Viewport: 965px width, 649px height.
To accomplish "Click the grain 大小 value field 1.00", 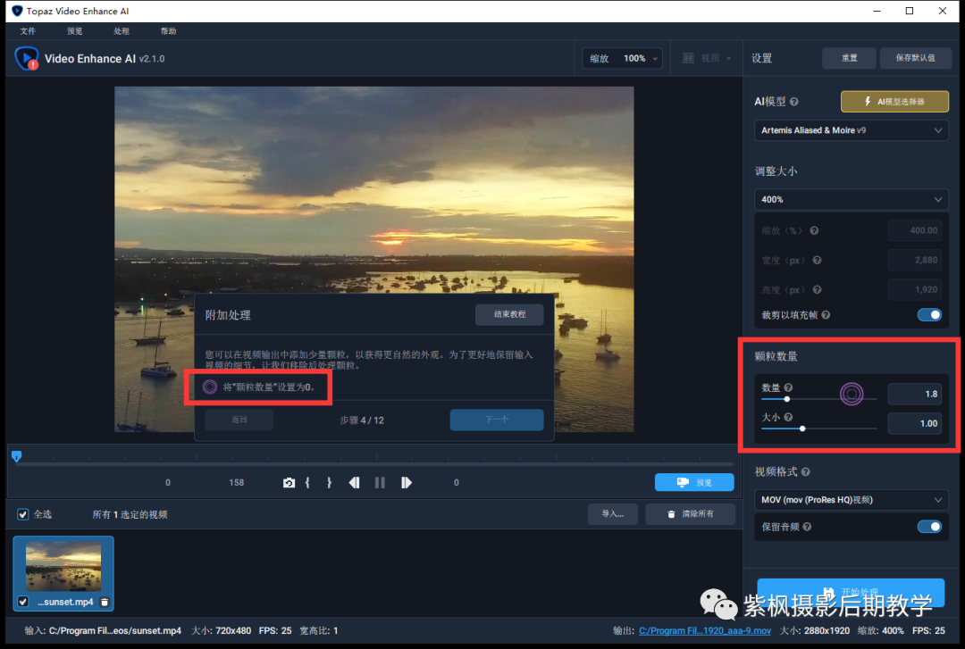I will [915, 423].
